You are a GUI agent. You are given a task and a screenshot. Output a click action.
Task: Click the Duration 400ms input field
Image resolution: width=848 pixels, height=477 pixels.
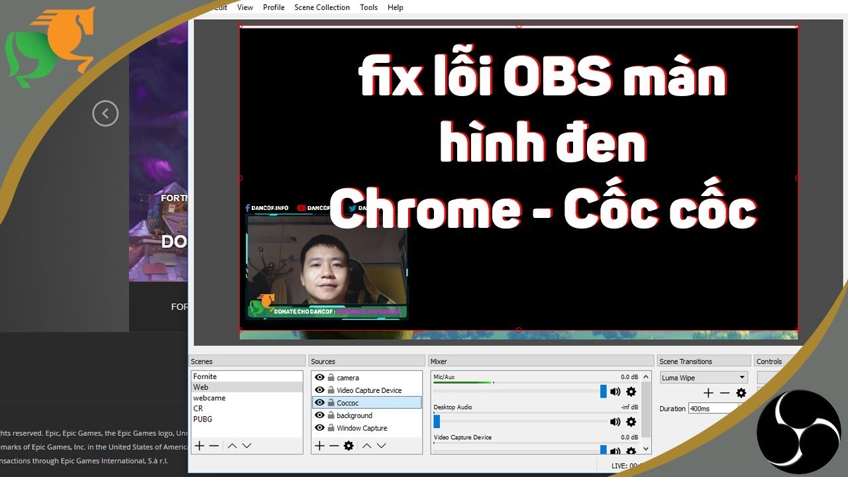[713, 409]
